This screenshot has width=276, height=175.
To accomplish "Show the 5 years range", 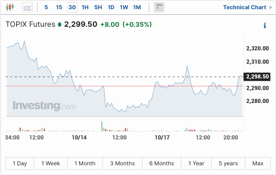I will pyautogui.click(x=228, y=163).
